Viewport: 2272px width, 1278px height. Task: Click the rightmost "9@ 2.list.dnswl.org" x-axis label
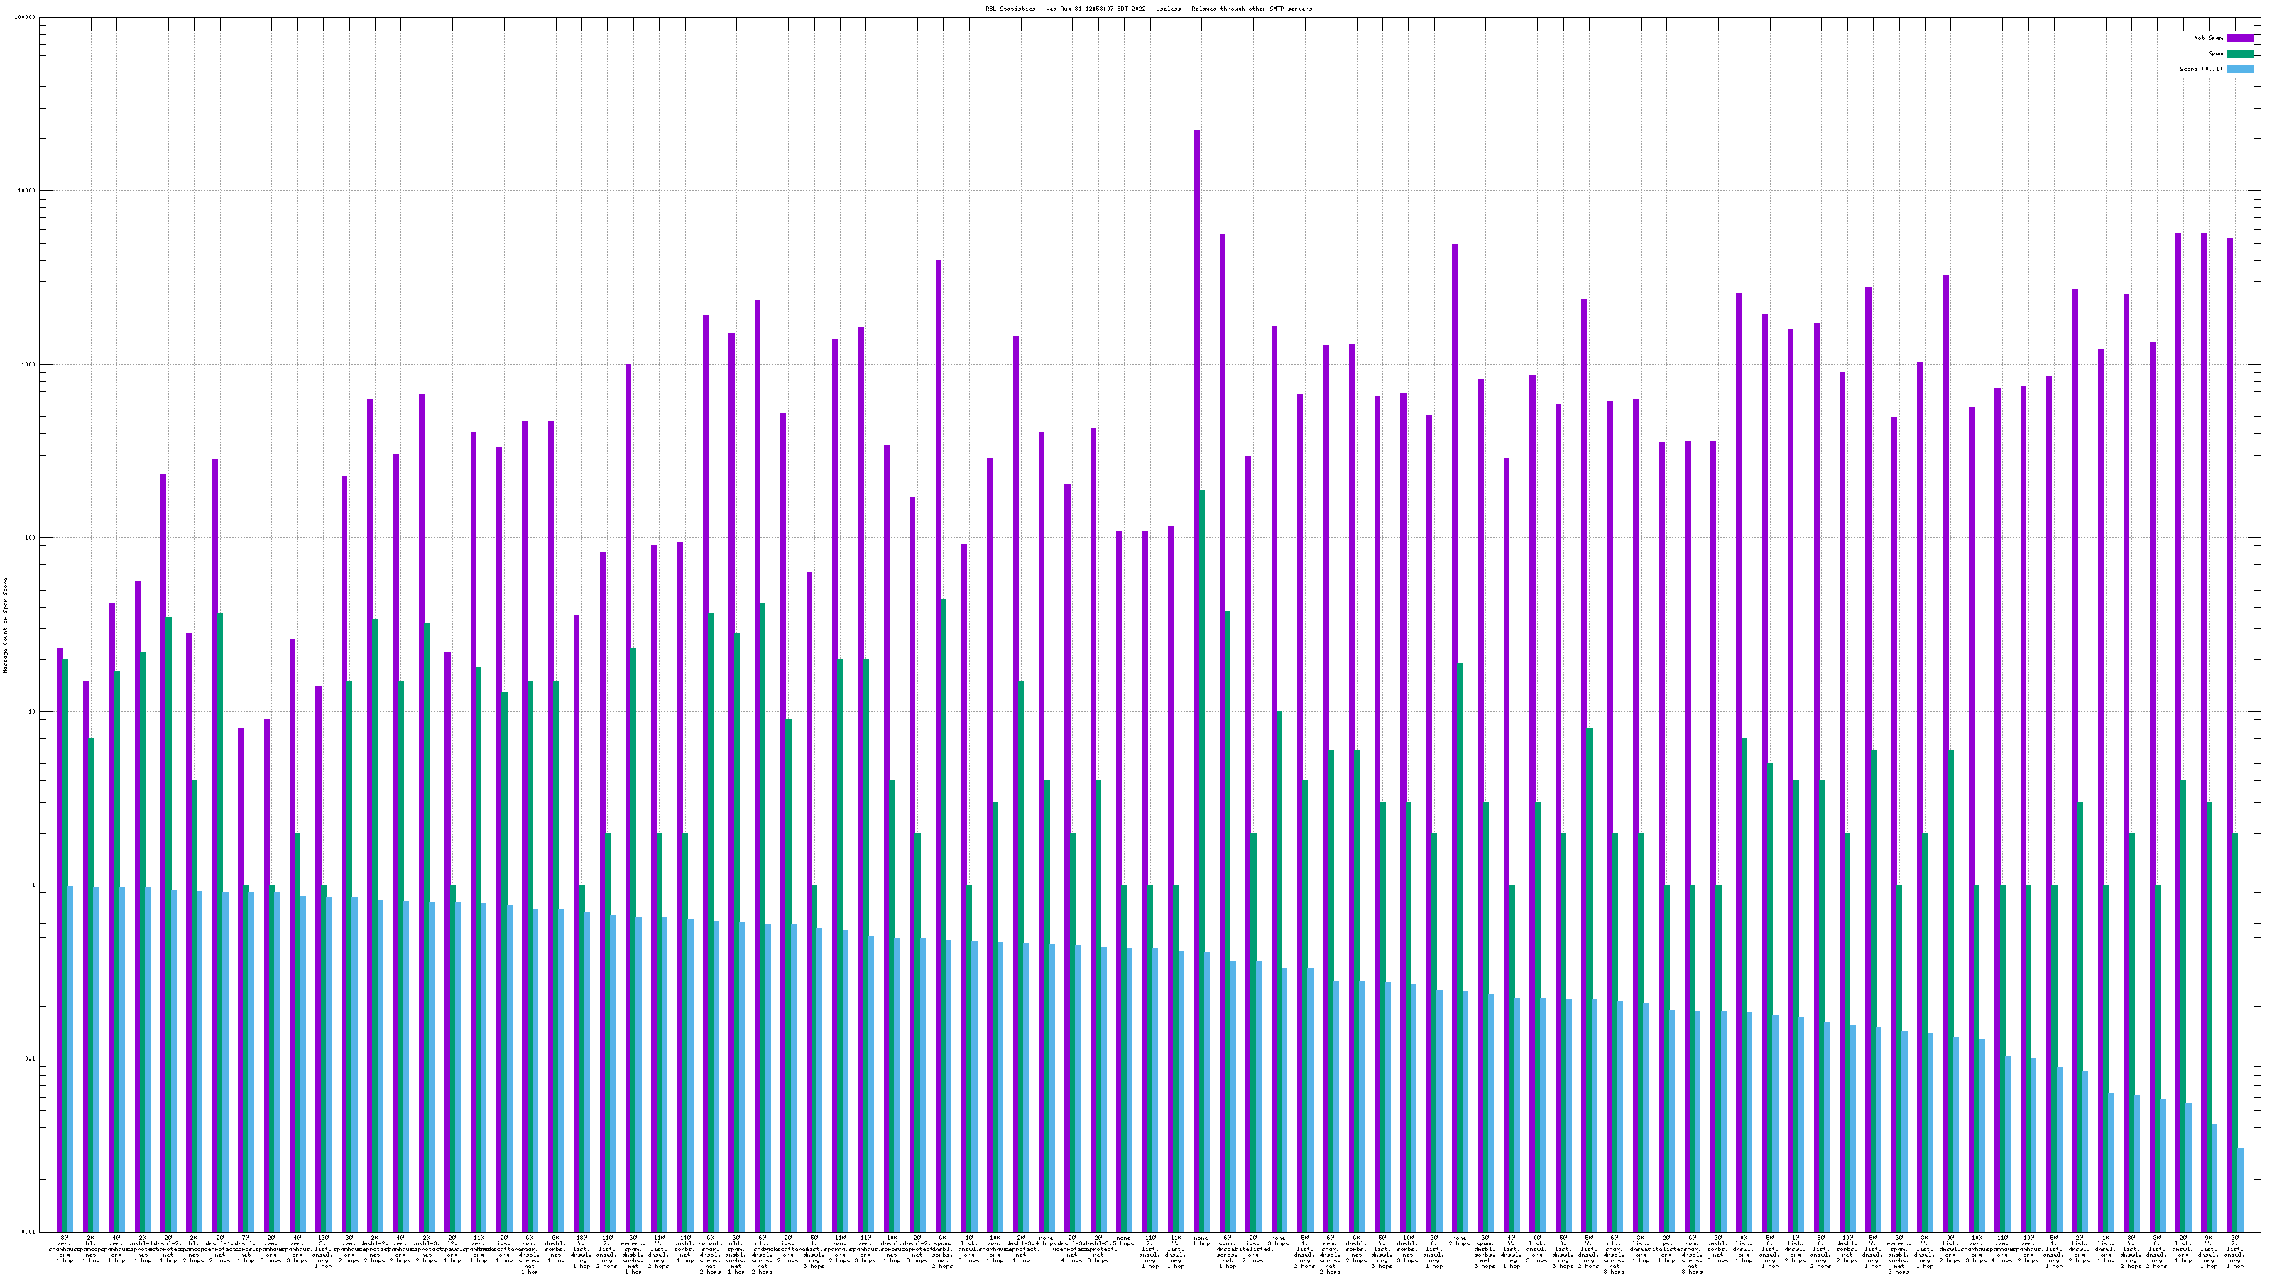tap(2234, 1252)
